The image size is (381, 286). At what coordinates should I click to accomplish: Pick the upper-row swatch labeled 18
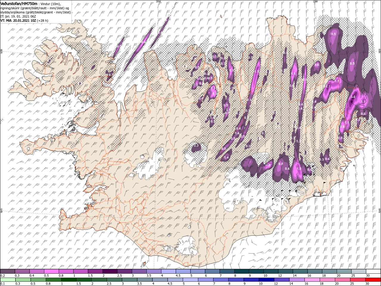(330, 271)
